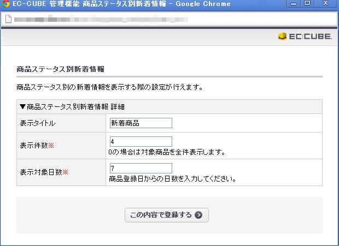
Task: Focus the 表示件数 input field
Action: (141, 141)
